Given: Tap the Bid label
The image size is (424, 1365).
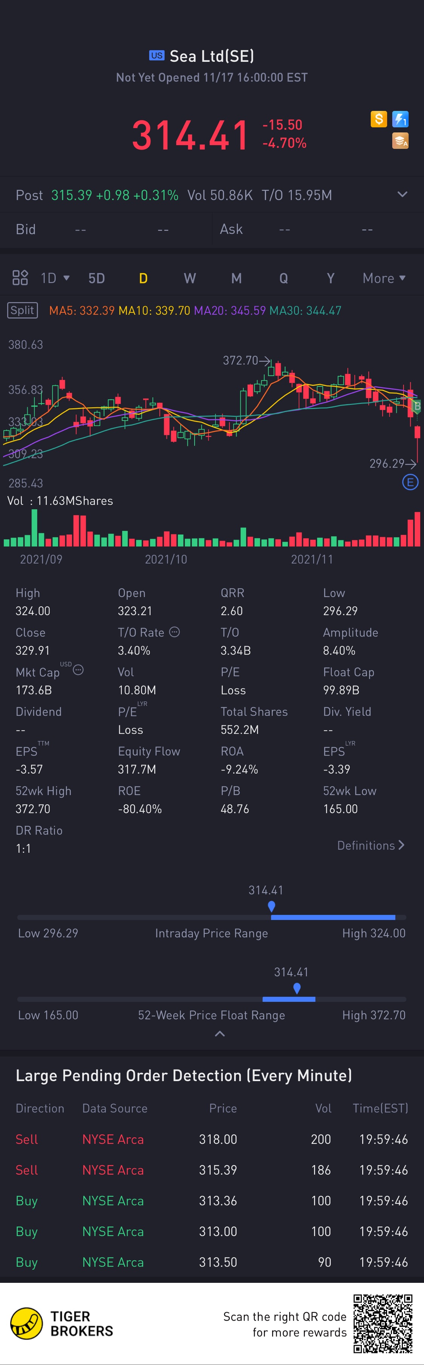Looking at the screenshot, I should pos(26,229).
